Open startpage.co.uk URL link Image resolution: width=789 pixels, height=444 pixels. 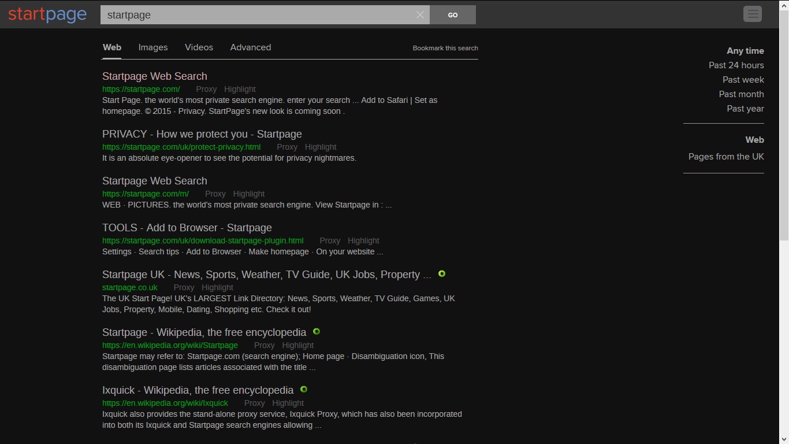point(130,287)
